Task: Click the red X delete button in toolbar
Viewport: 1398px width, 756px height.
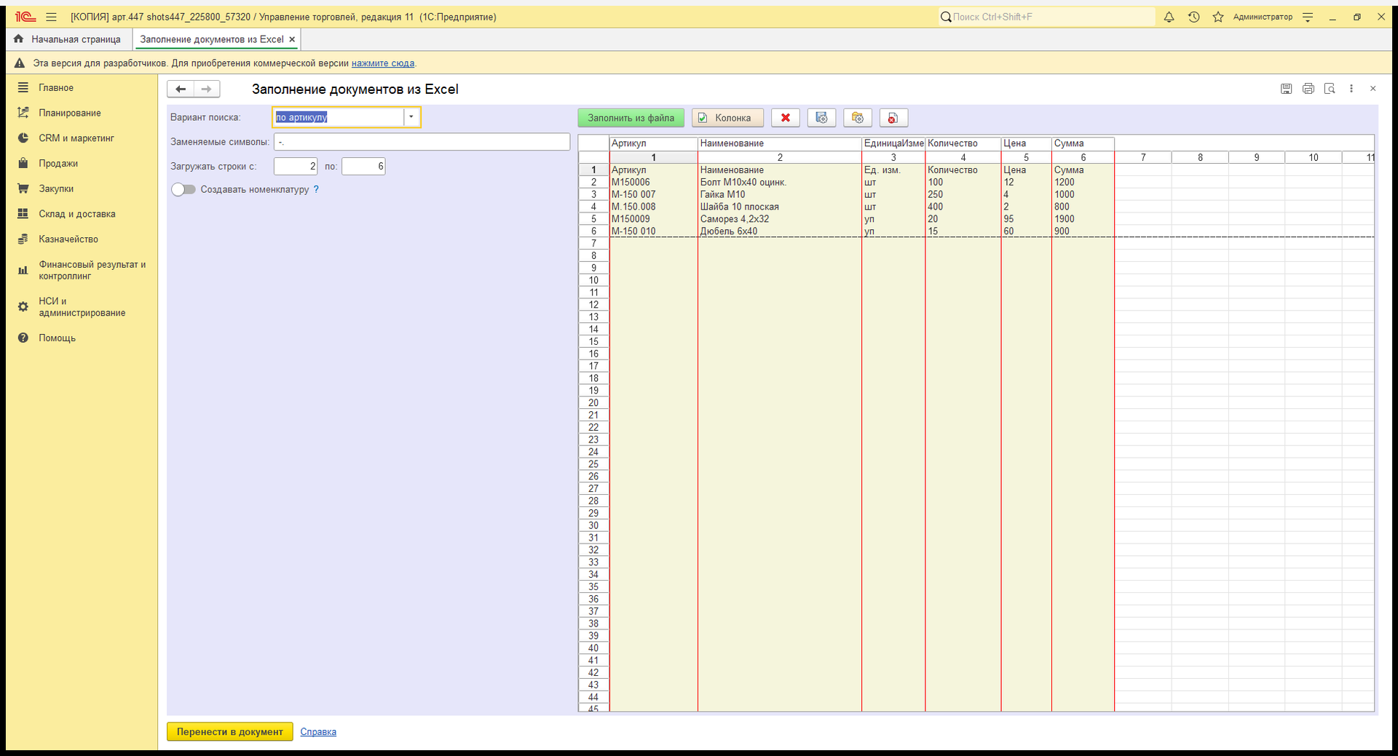Action: click(785, 118)
